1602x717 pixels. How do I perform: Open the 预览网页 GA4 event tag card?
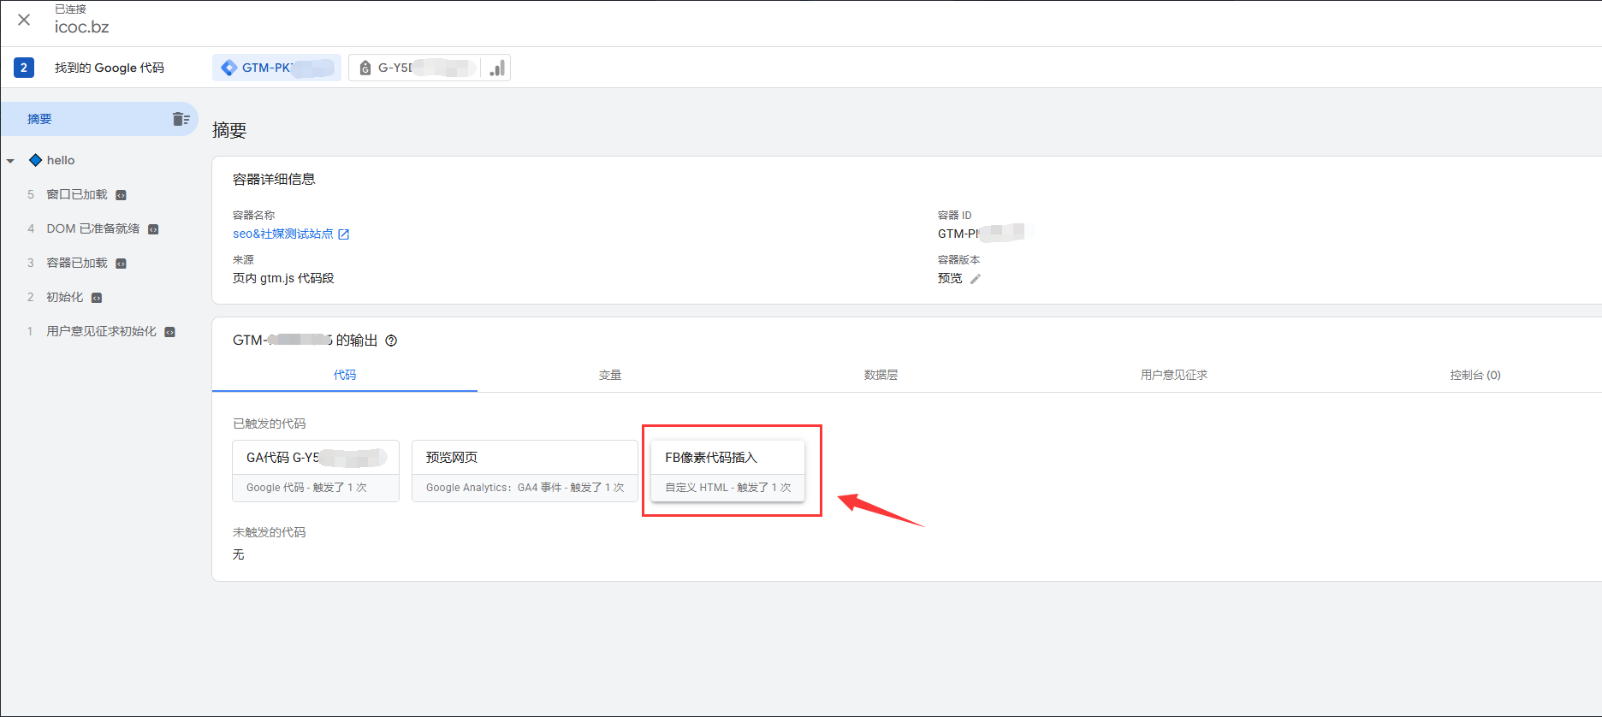[524, 471]
